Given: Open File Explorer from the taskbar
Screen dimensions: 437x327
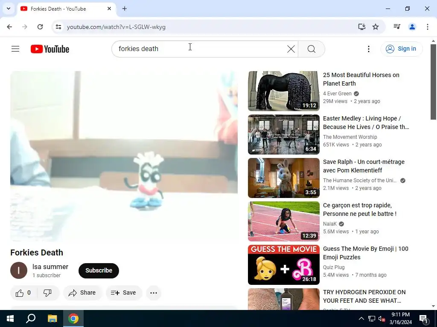Looking at the screenshot, I should coord(52,318).
